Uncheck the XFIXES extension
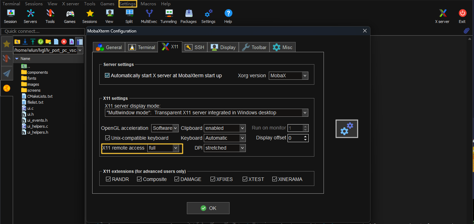Viewport: 474px width, 224px height. click(x=213, y=179)
